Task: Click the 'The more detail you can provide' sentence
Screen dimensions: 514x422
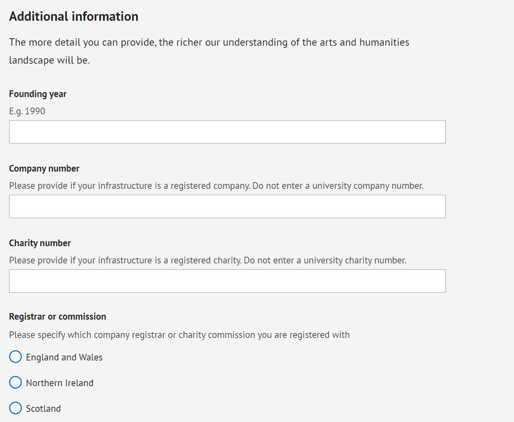Action: [209, 43]
